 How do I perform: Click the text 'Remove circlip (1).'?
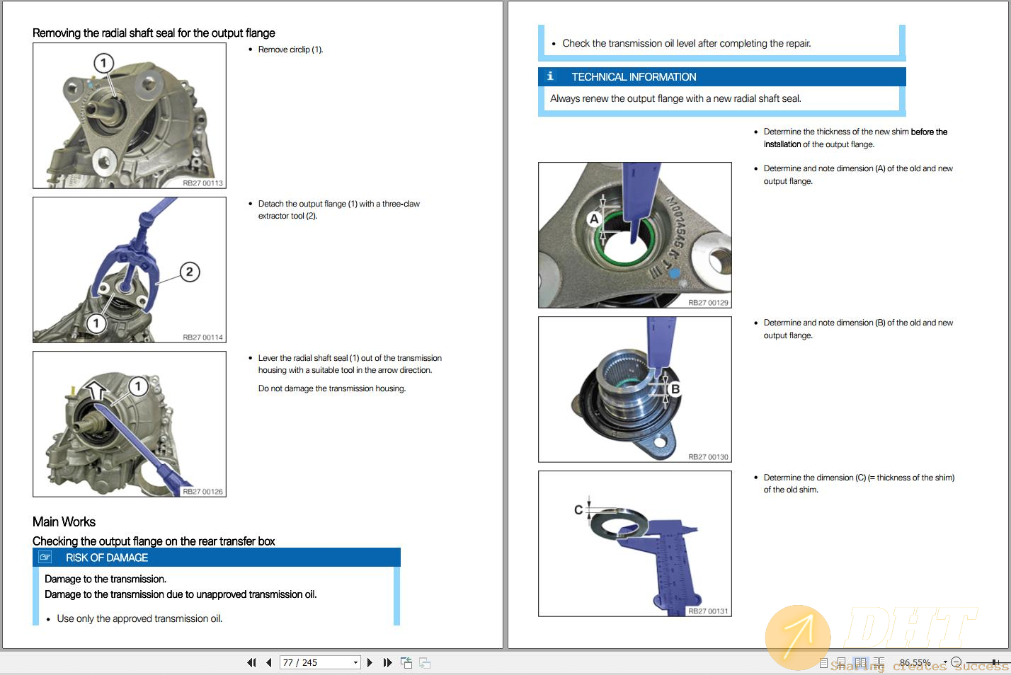click(290, 50)
